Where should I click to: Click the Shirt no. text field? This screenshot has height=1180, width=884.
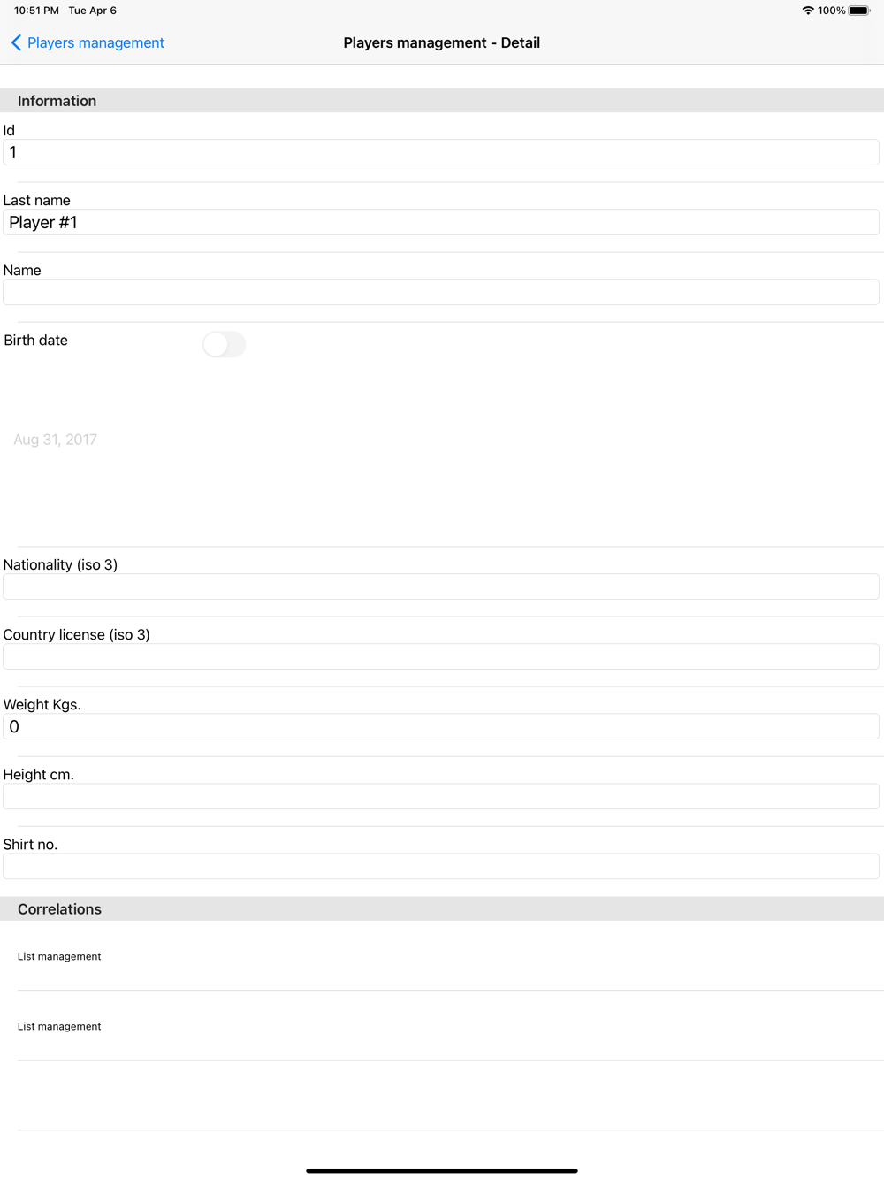point(441,866)
